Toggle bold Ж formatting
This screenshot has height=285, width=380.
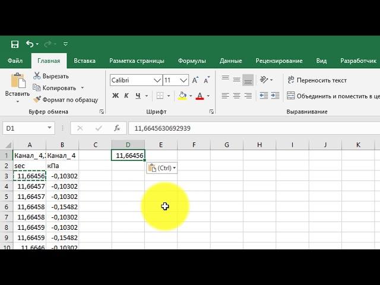(115, 96)
